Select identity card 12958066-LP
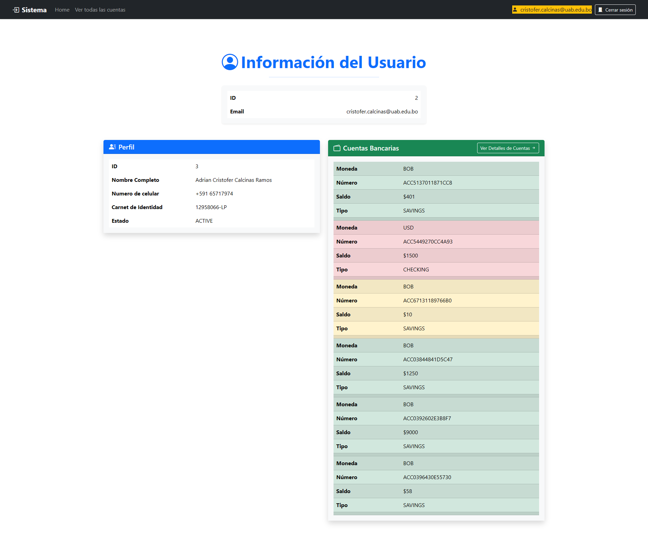Viewport: 648px width, 537px height. tap(211, 207)
